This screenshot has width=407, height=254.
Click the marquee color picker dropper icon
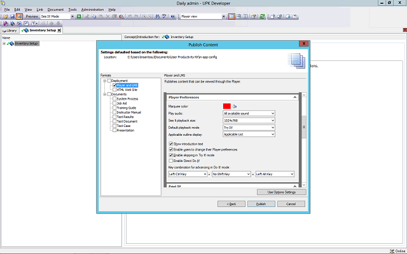tap(235, 106)
